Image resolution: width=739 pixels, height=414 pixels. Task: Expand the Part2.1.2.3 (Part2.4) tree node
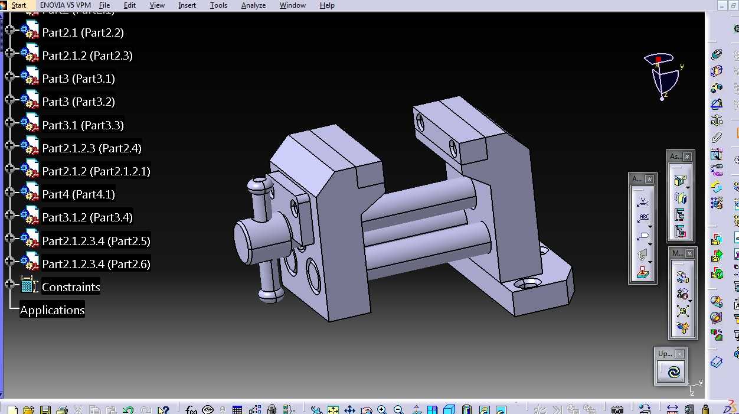(x=9, y=145)
